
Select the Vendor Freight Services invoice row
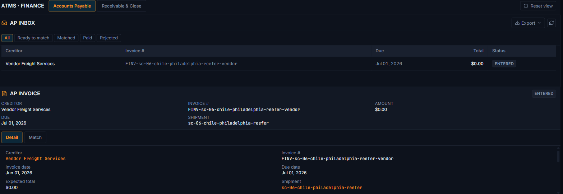coord(278,64)
